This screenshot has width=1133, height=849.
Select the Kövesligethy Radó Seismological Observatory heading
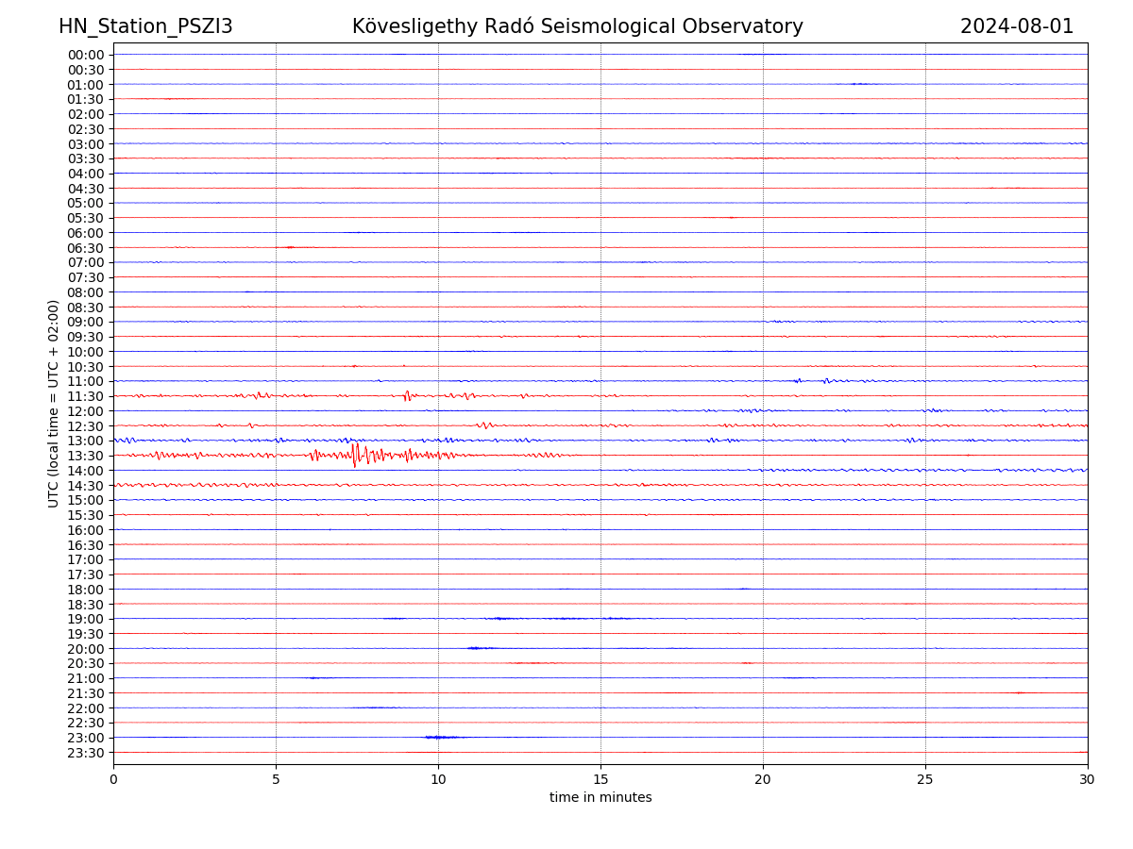point(577,26)
